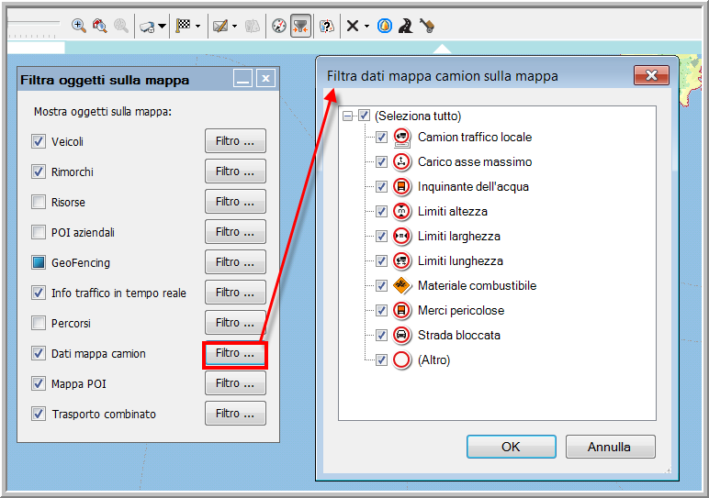
Task: Click the Strada bloccata sign icon
Action: click(x=401, y=335)
